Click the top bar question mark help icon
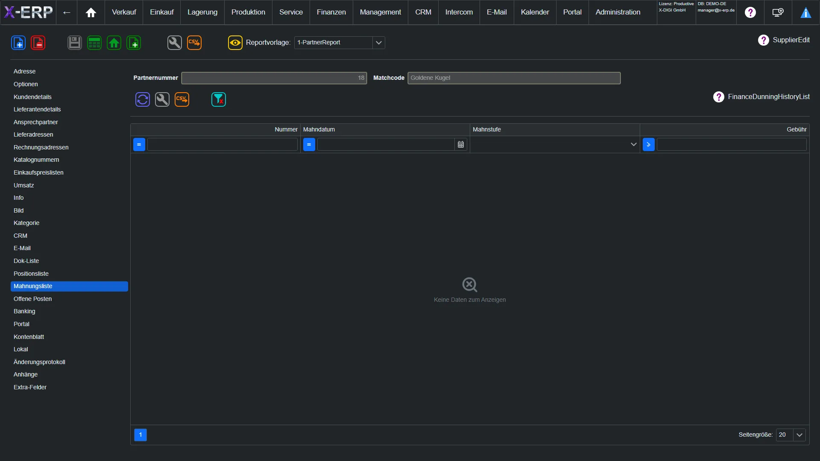Screen dimensions: 820x461 tap(750, 12)
